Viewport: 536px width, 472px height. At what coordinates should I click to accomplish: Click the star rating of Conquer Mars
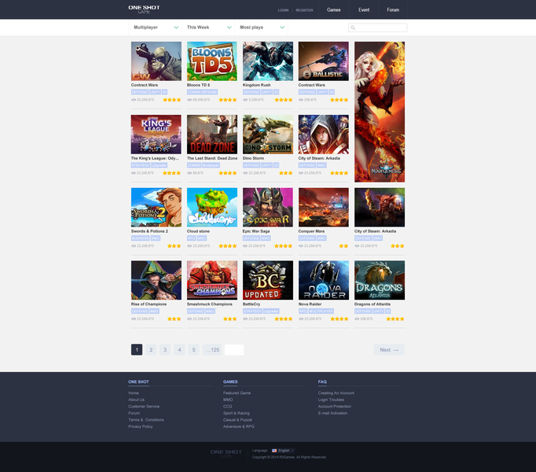click(343, 245)
